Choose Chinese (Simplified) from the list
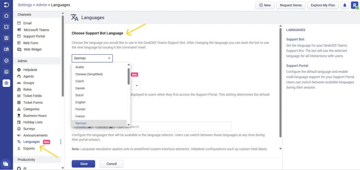The image size is (360, 170). click(99, 74)
